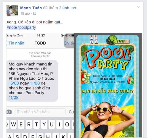Image resolution: width=147 pixels, height=138 pixels.
Task: Click the Tin nhắn Văn bản input field
Action: tap(40, 112)
